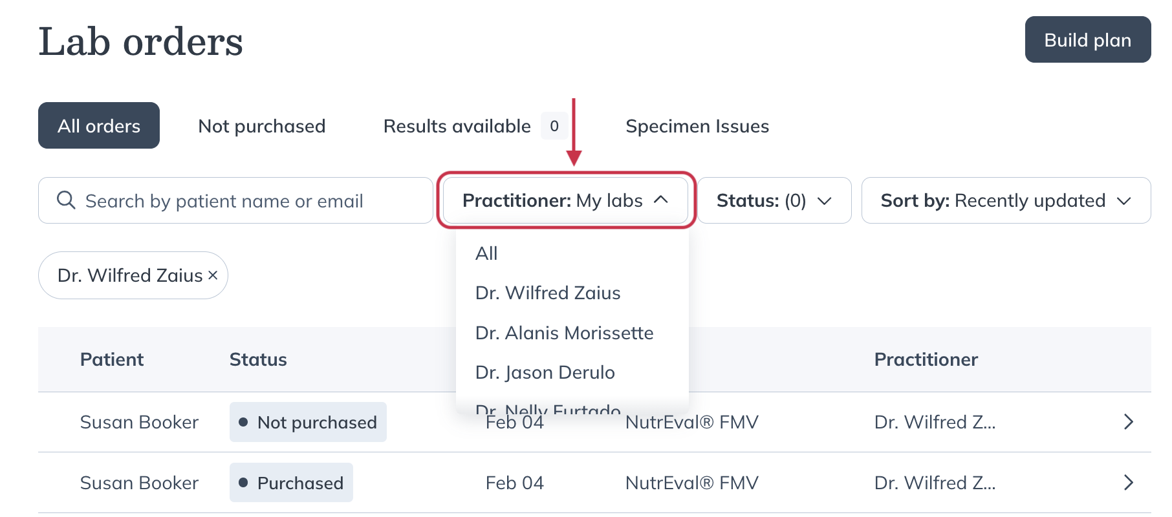The image size is (1172, 517).
Task: Expand the Sort by Recently updated dropdown
Action: (1005, 200)
